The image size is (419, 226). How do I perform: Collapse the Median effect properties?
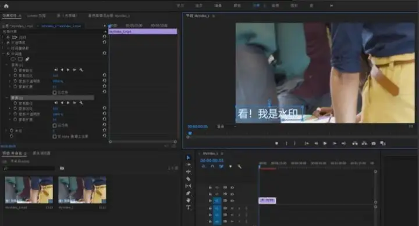coord(3,54)
